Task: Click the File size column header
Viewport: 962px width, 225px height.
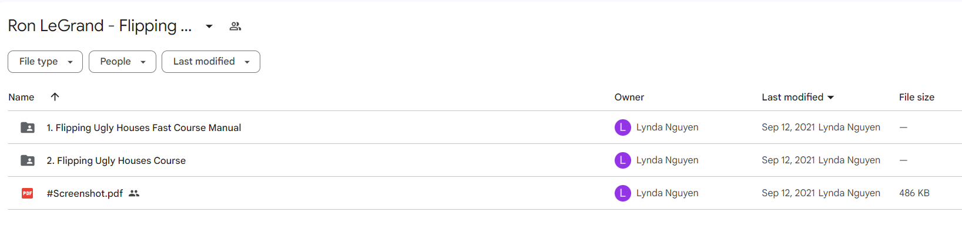Action: tap(916, 97)
